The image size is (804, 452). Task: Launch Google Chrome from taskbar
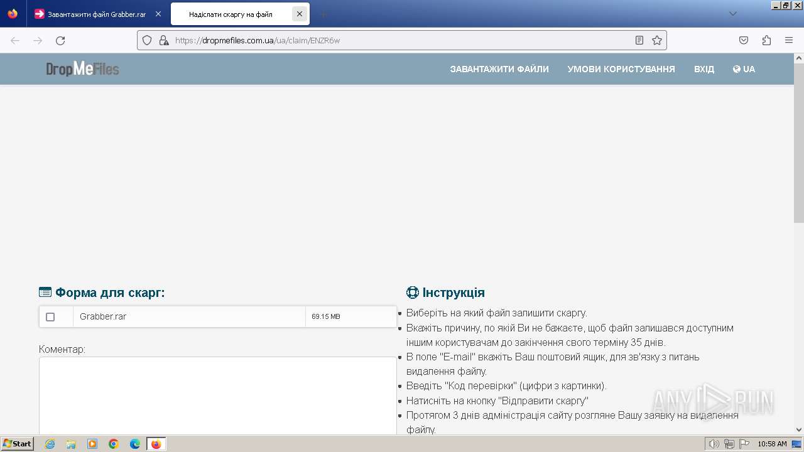114,444
